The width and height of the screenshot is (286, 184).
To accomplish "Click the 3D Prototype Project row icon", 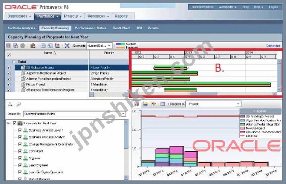I will tap(23, 67).
